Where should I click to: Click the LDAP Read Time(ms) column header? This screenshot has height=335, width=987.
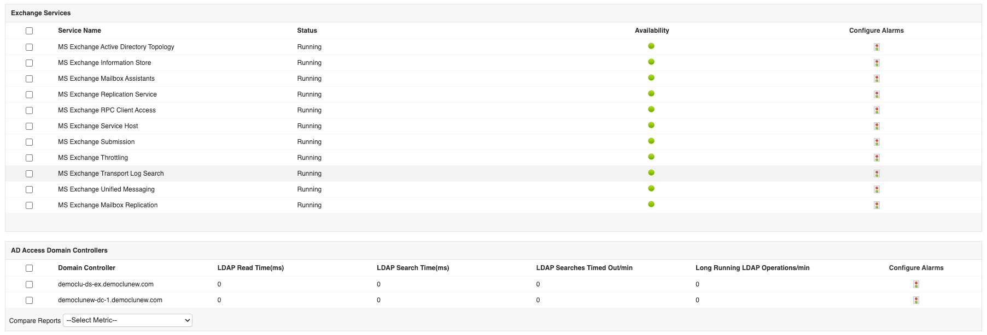[250, 268]
